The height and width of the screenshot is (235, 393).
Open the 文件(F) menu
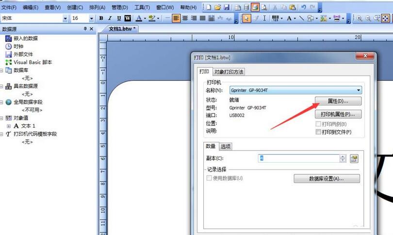[x=9, y=7]
